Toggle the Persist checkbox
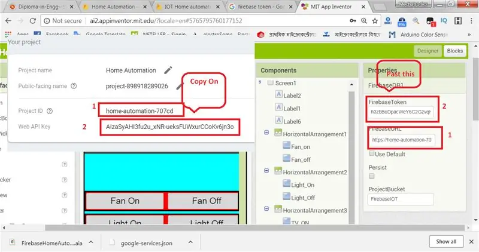The width and height of the screenshot is (479, 252). 371,176
